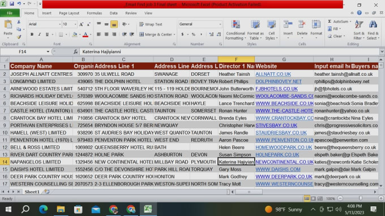This screenshot has width=385, height=216.
Task: Apply percent style format
Action: tap(194, 34)
